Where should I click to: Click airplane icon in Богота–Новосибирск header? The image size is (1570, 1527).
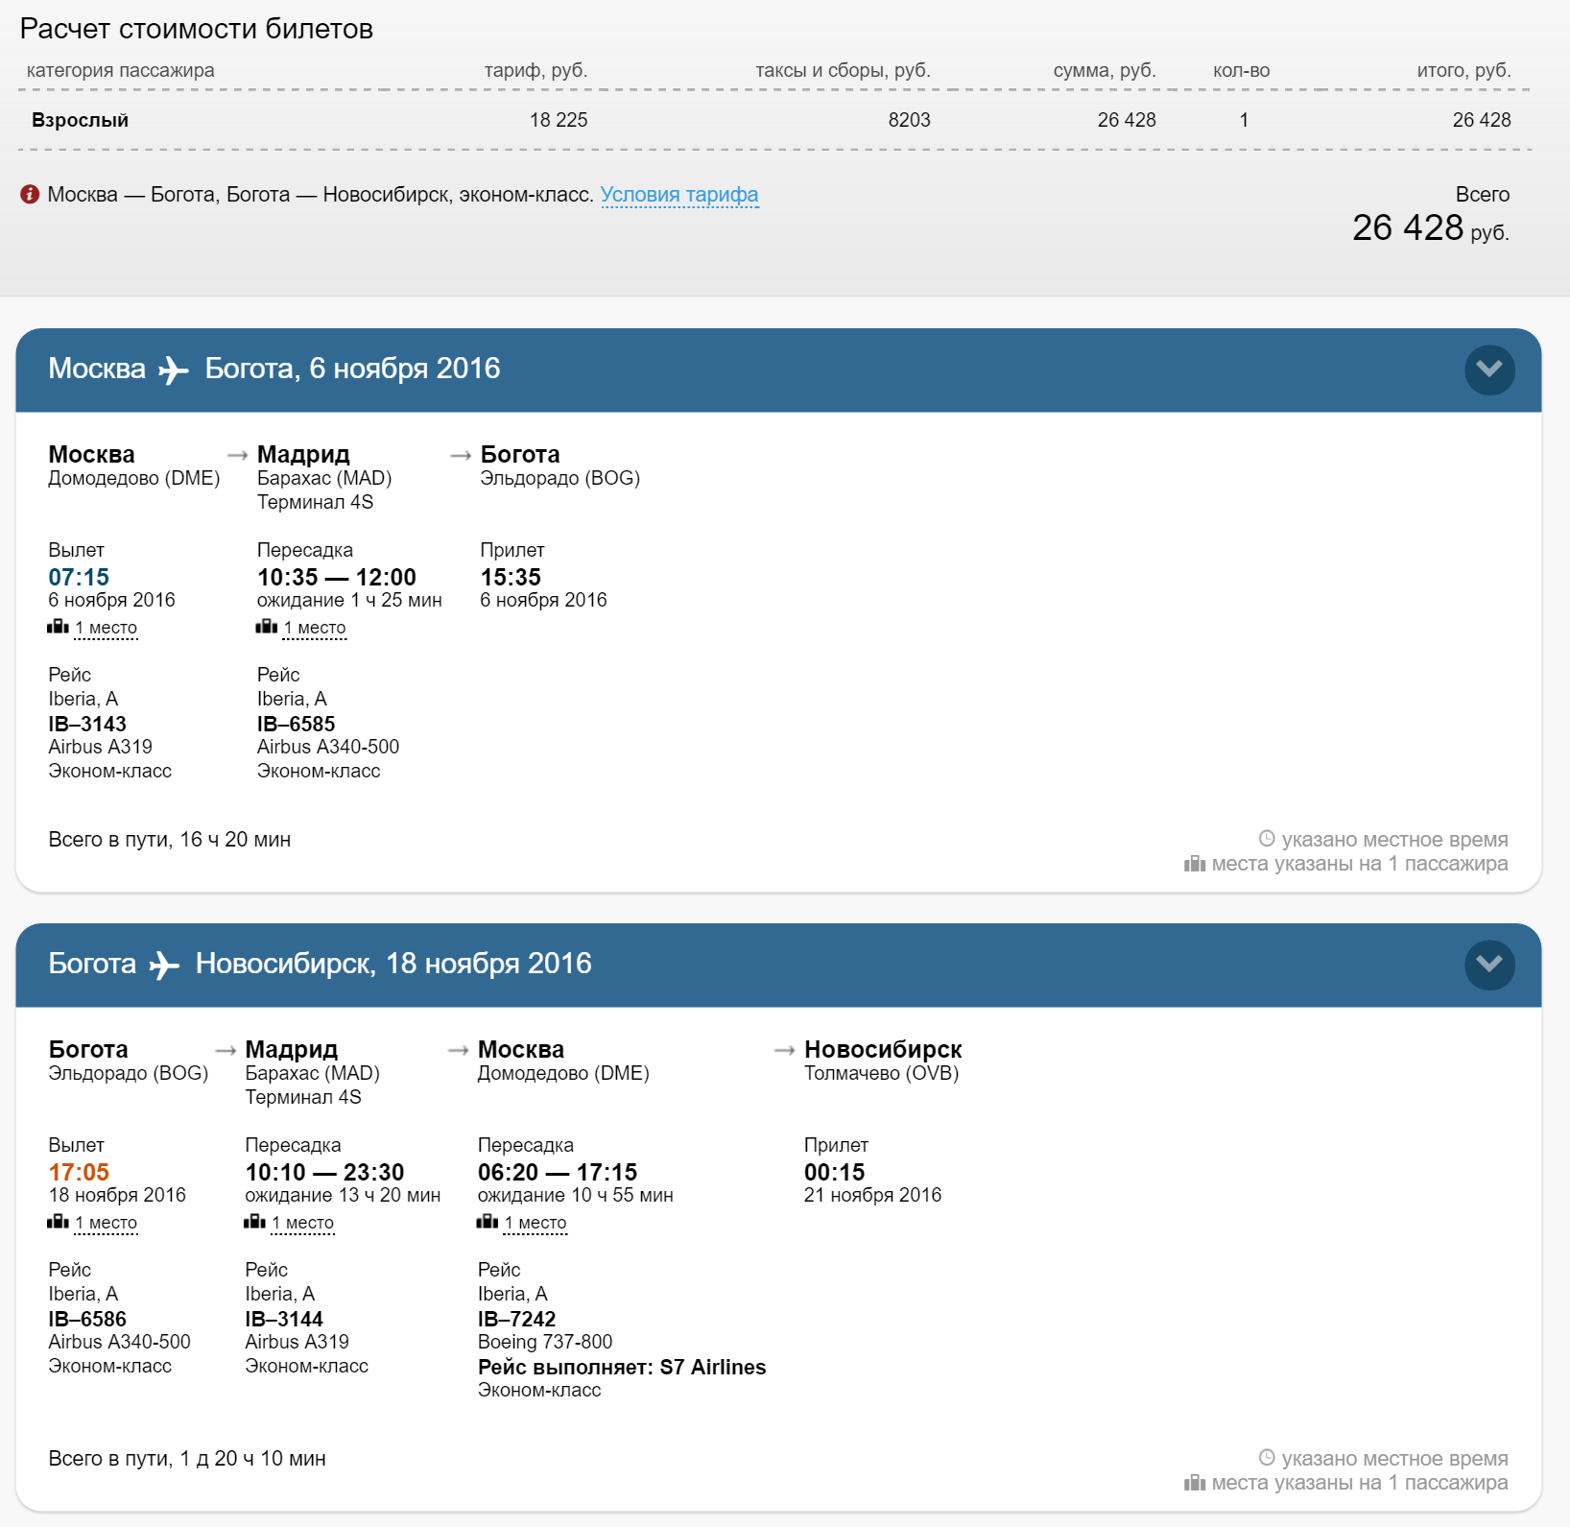pos(165,966)
